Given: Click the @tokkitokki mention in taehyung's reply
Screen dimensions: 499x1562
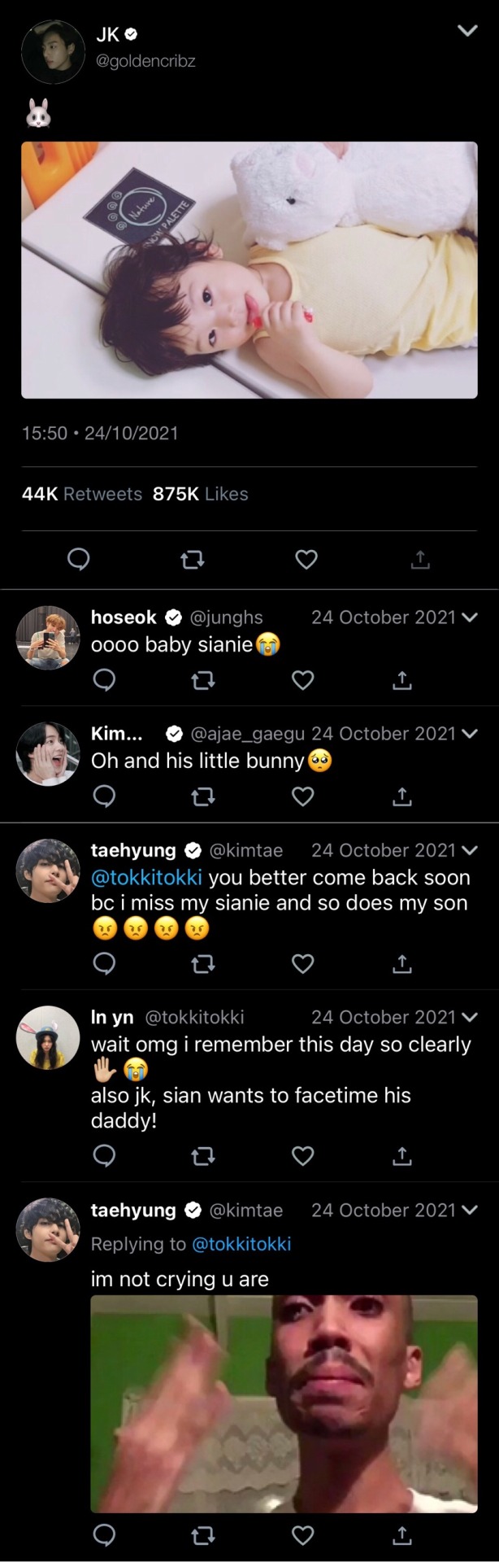Looking at the screenshot, I should (146, 878).
